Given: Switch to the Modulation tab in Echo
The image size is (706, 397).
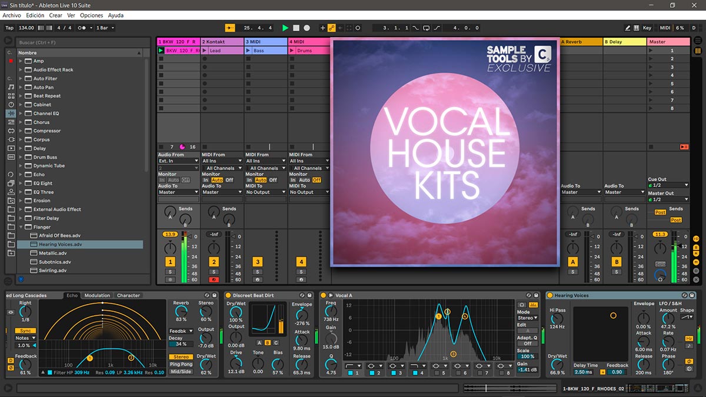Looking at the screenshot, I should (97, 295).
